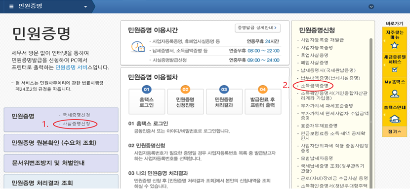Viewport: 410px width, 189px height.
Task: Select 부가가치세 면세사업자 수입금액증명
Action: click(x=334, y=116)
